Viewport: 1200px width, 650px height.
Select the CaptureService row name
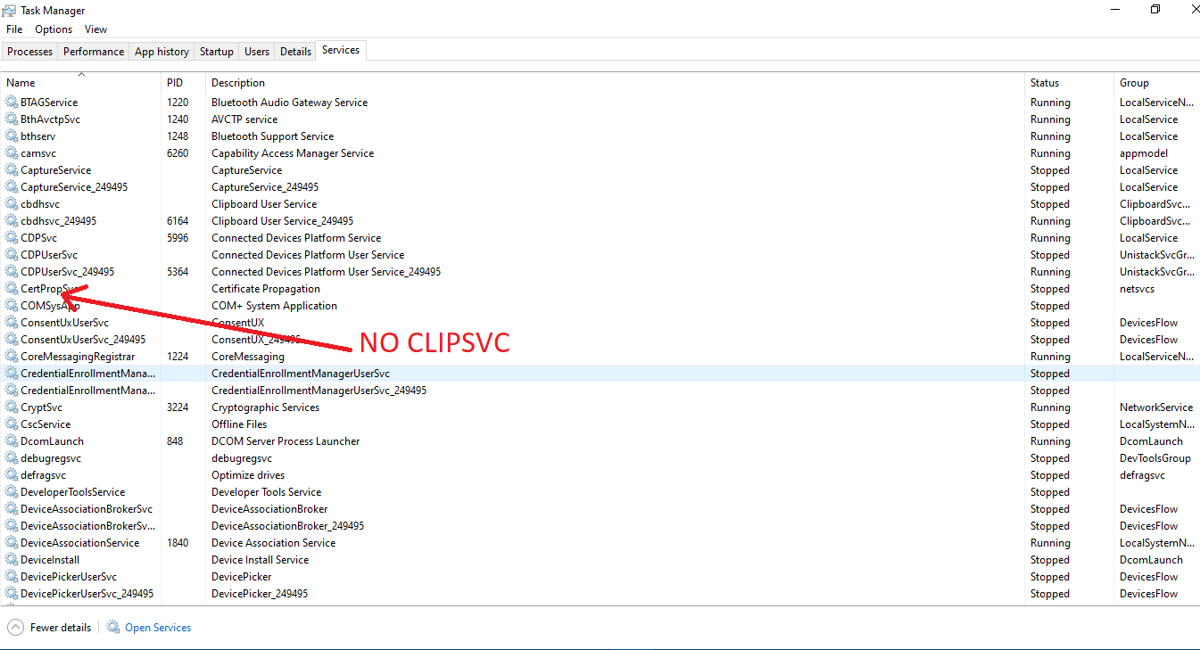pyautogui.click(x=55, y=170)
